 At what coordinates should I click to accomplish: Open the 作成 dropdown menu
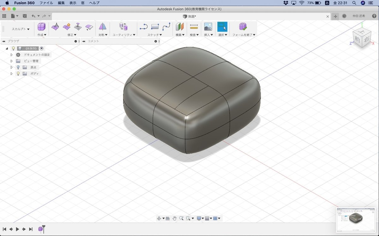[x=42, y=35]
